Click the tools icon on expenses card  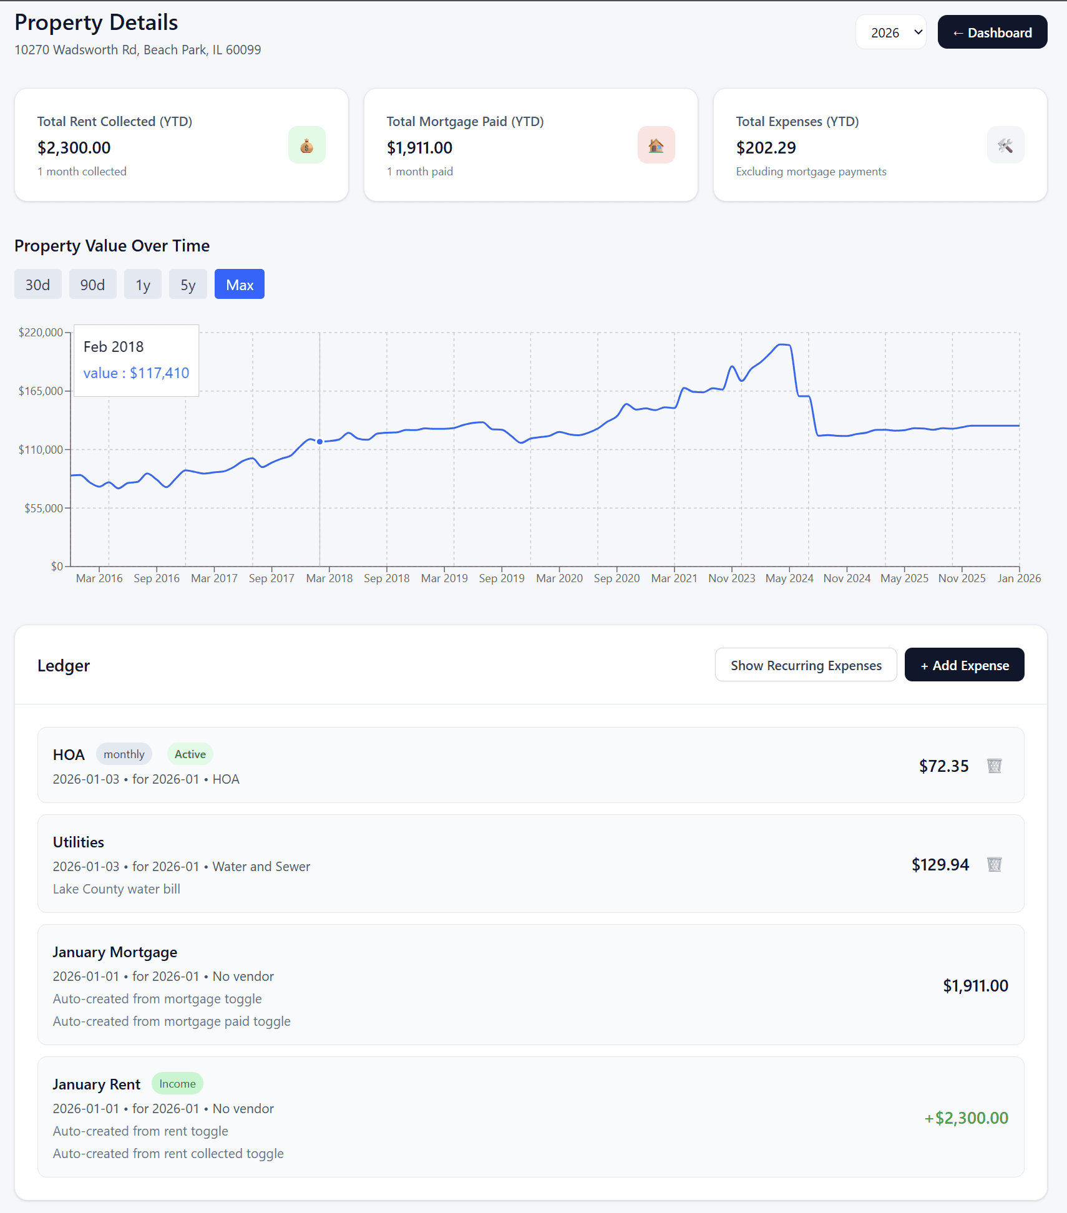pyautogui.click(x=1005, y=145)
